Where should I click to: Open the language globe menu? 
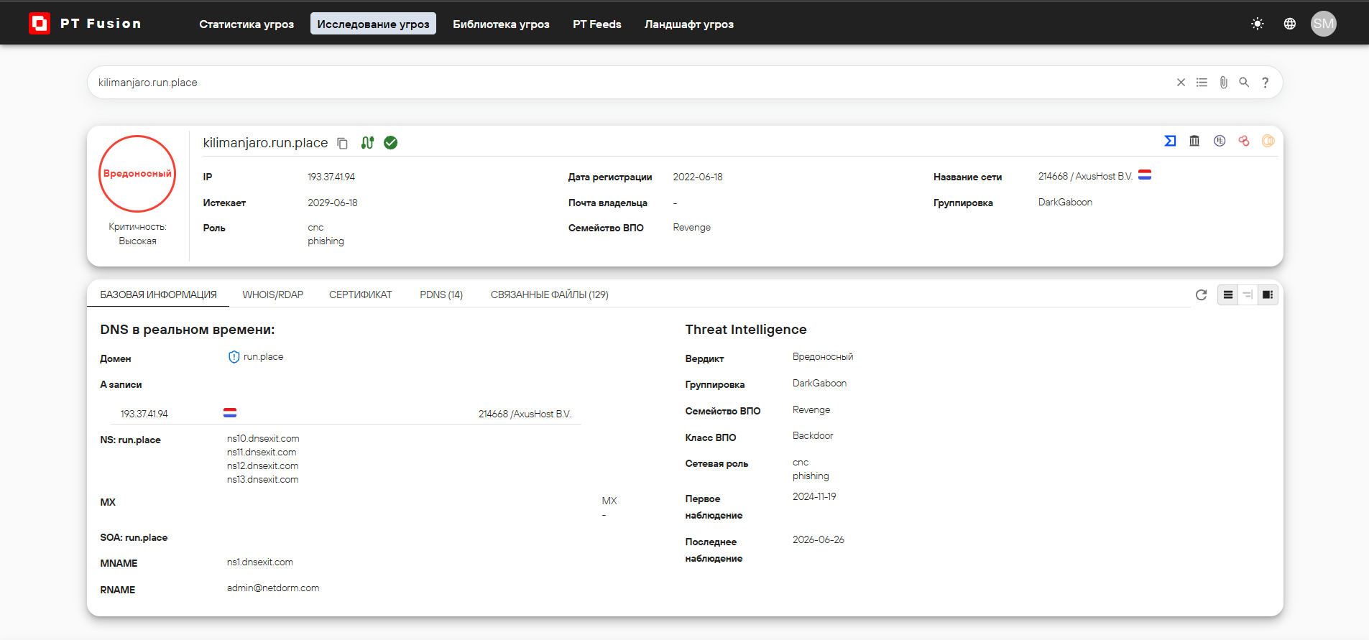coord(1290,24)
